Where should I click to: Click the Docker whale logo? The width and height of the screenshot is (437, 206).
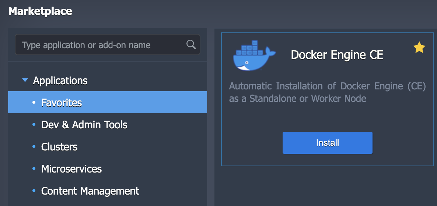pyautogui.click(x=254, y=56)
